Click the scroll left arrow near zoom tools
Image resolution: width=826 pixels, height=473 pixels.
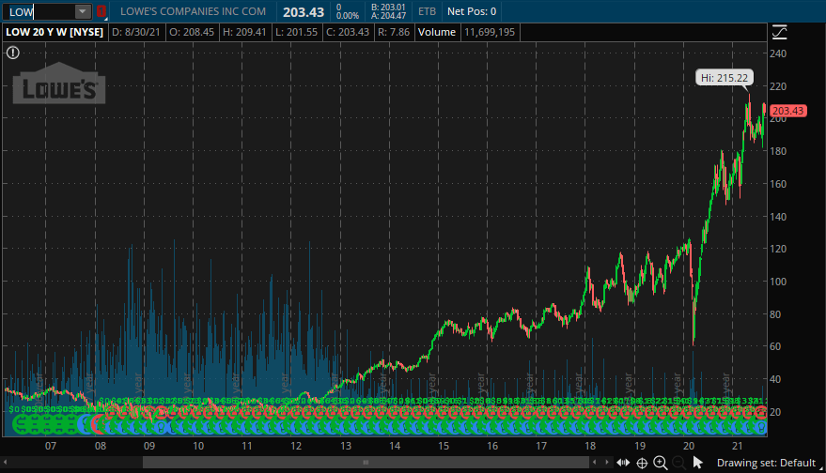pos(594,463)
